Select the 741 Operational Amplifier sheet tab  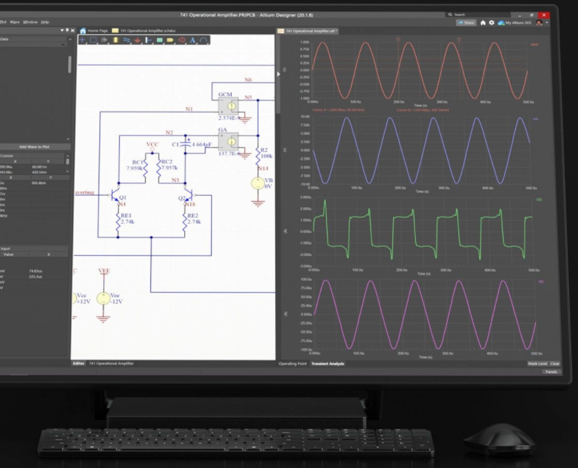point(111,363)
